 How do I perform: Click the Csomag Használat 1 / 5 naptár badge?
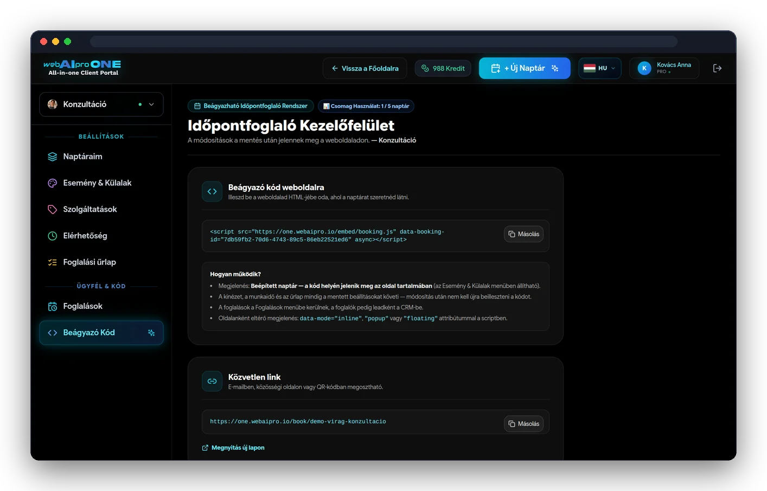tap(366, 106)
